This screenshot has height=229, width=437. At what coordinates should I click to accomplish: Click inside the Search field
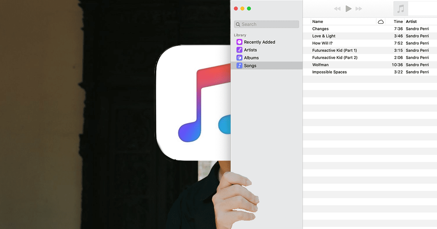[266, 24]
